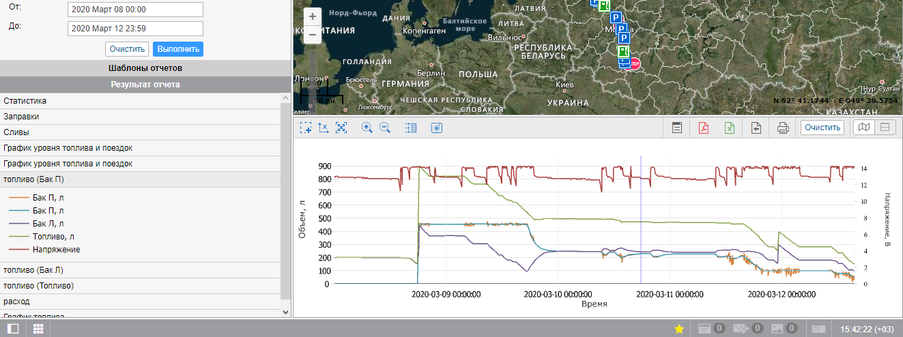The width and height of the screenshot is (903, 337).
Task: Select the Результат отчета tab
Action: point(145,85)
